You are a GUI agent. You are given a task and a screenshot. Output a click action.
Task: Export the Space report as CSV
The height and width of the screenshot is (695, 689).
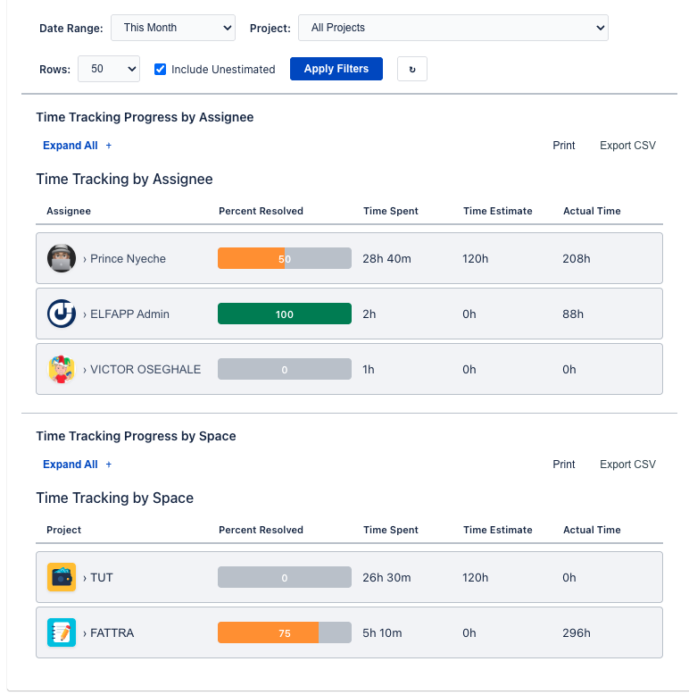click(x=627, y=464)
